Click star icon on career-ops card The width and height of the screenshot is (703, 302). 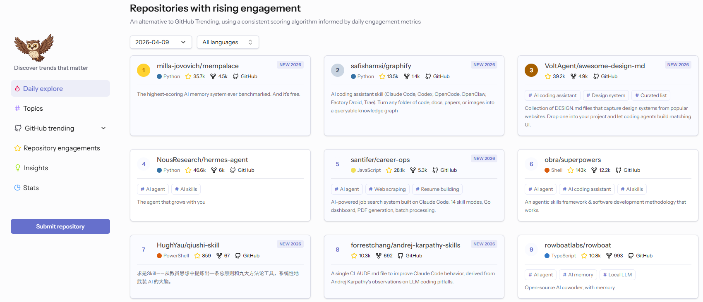pyautogui.click(x=389, y=170)
